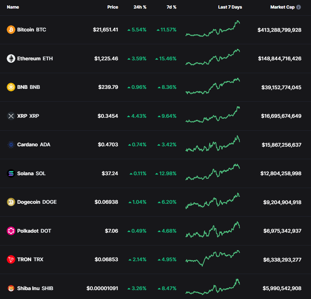Sort the table by Price column header
The width and height of the screenshot is (311, 299).
point(113,7)
